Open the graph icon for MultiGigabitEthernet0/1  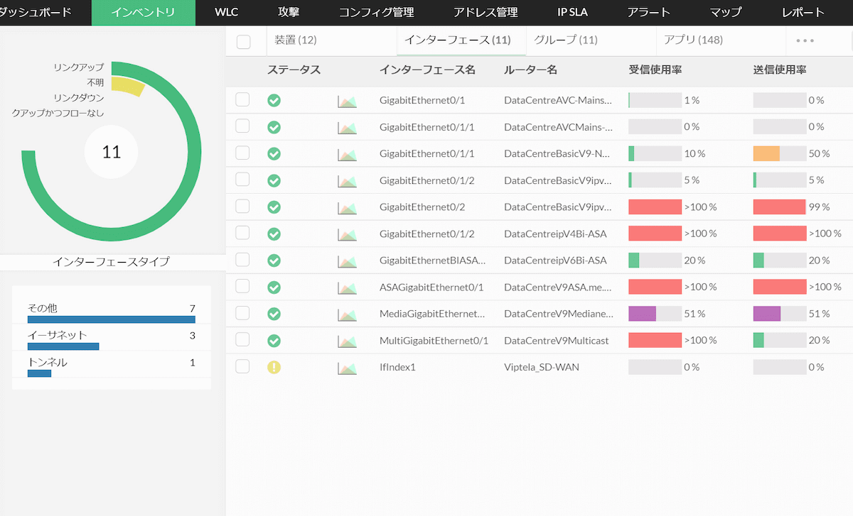pyautogui.click(x=347, y=341)
